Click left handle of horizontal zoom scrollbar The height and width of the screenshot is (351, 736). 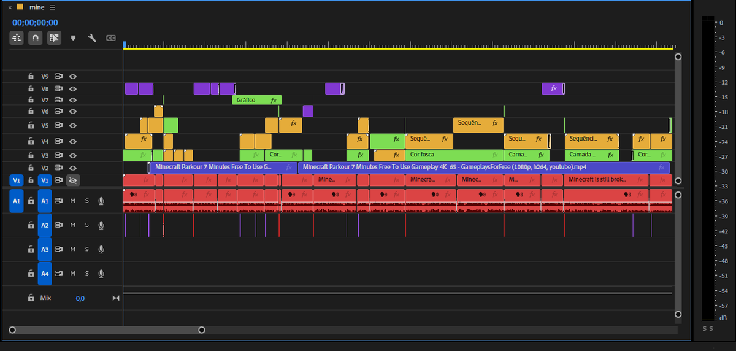tap(12, 330)
